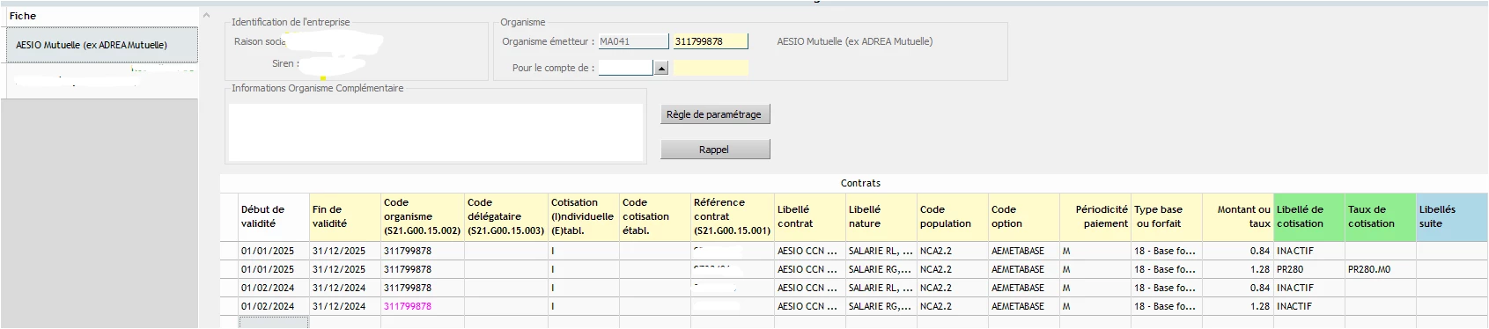Select the Début de validité column header
Screen dimensions: 1489x329
[274, 217]
